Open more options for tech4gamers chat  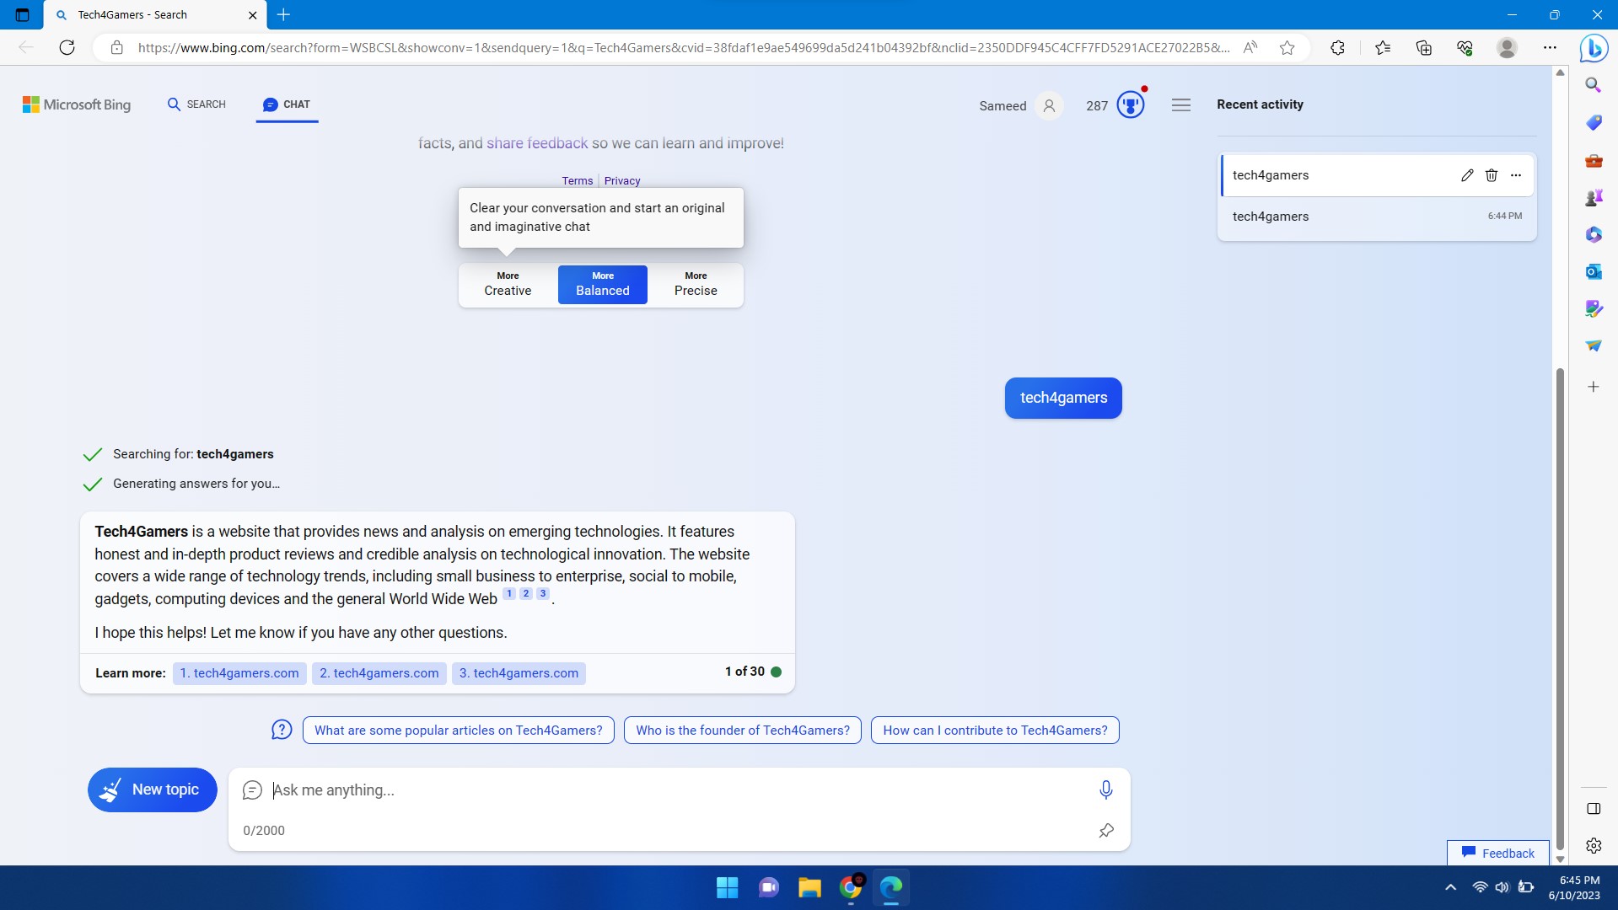[x=1515, y=175]
